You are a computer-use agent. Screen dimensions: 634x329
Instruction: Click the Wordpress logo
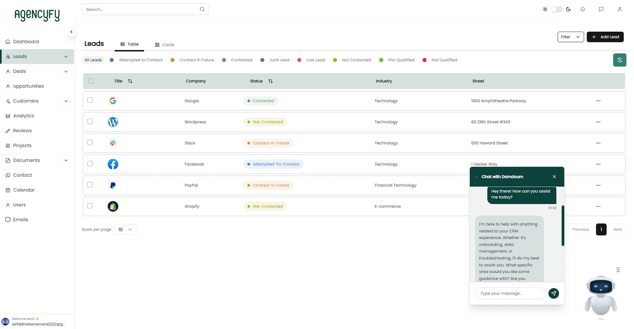pyautogui.click(x=113, y=122)
